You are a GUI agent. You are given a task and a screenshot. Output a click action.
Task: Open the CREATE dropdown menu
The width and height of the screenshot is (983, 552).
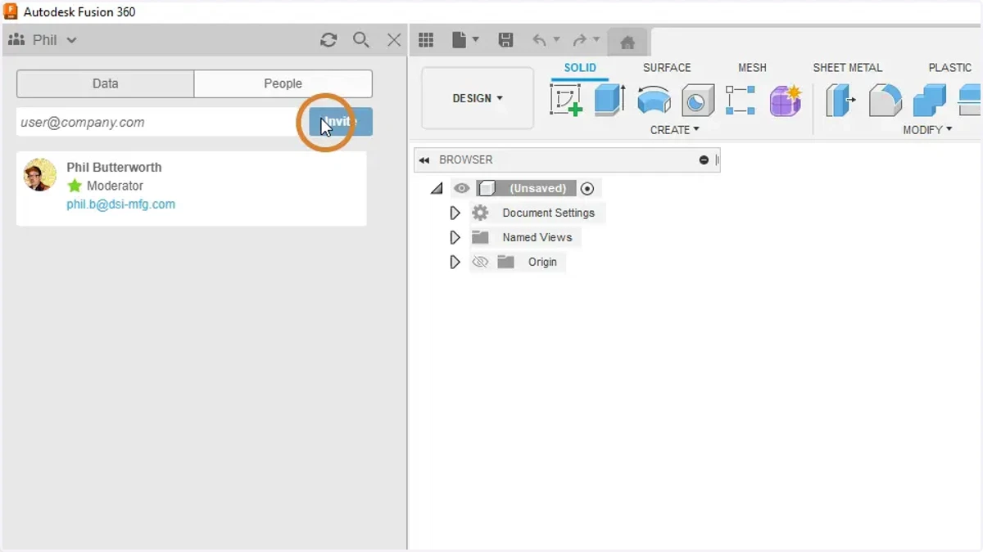[675, 130]
